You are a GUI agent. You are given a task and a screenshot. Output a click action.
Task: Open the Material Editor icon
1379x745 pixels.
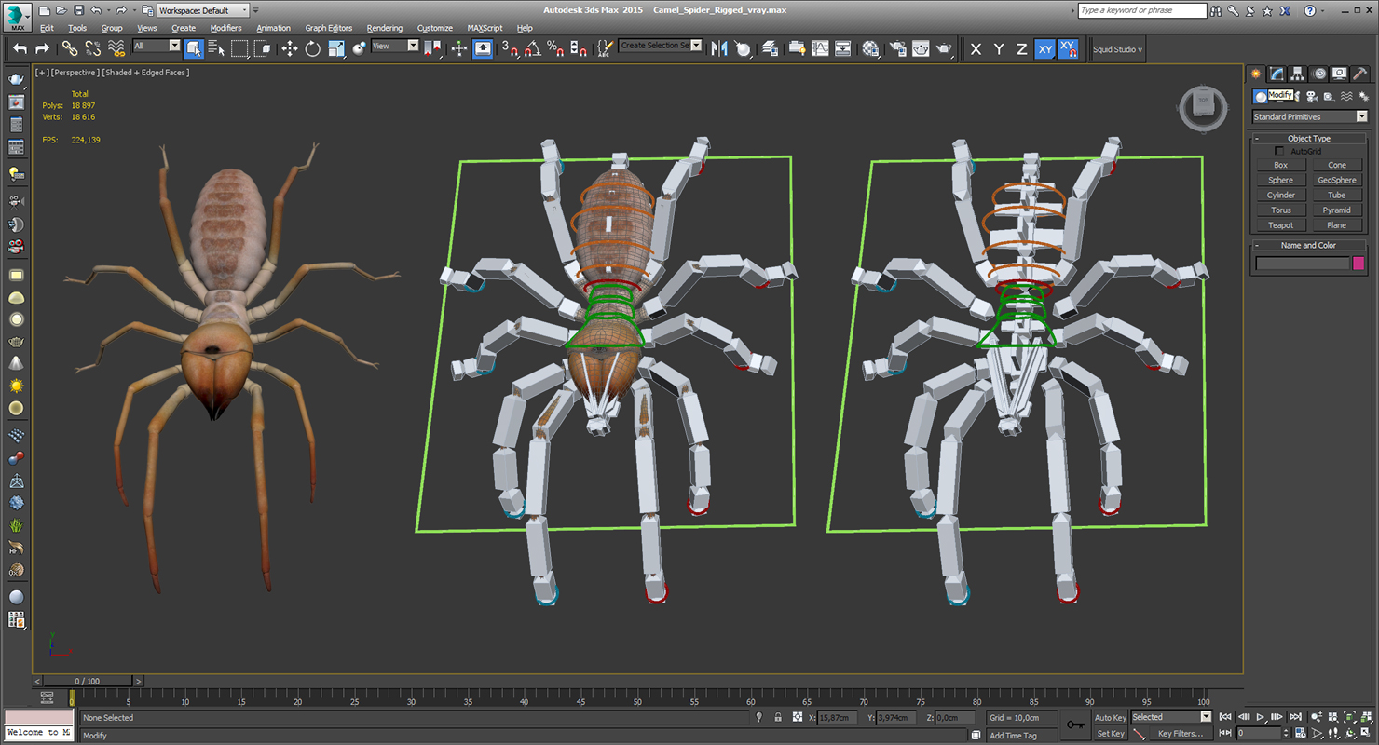pos(871,48)
